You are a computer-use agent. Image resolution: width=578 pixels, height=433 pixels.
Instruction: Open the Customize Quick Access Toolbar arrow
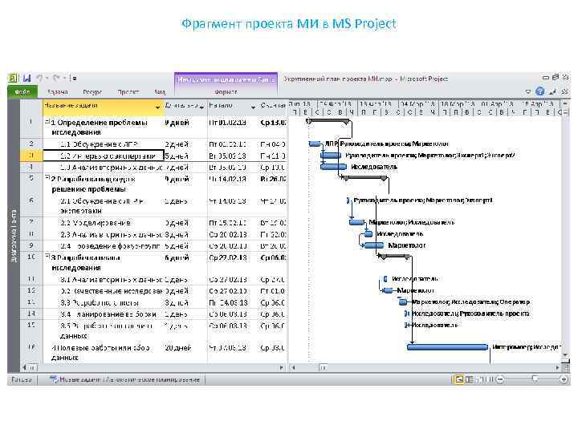point(74,79)
